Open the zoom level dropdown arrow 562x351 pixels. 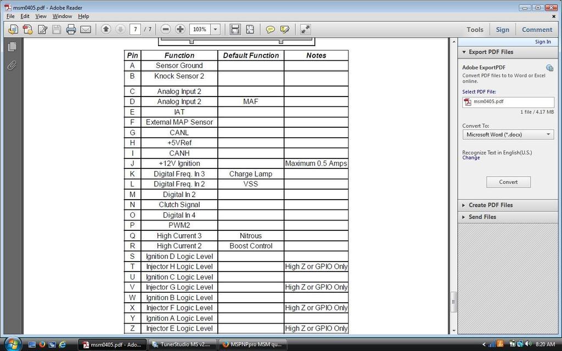215,30
